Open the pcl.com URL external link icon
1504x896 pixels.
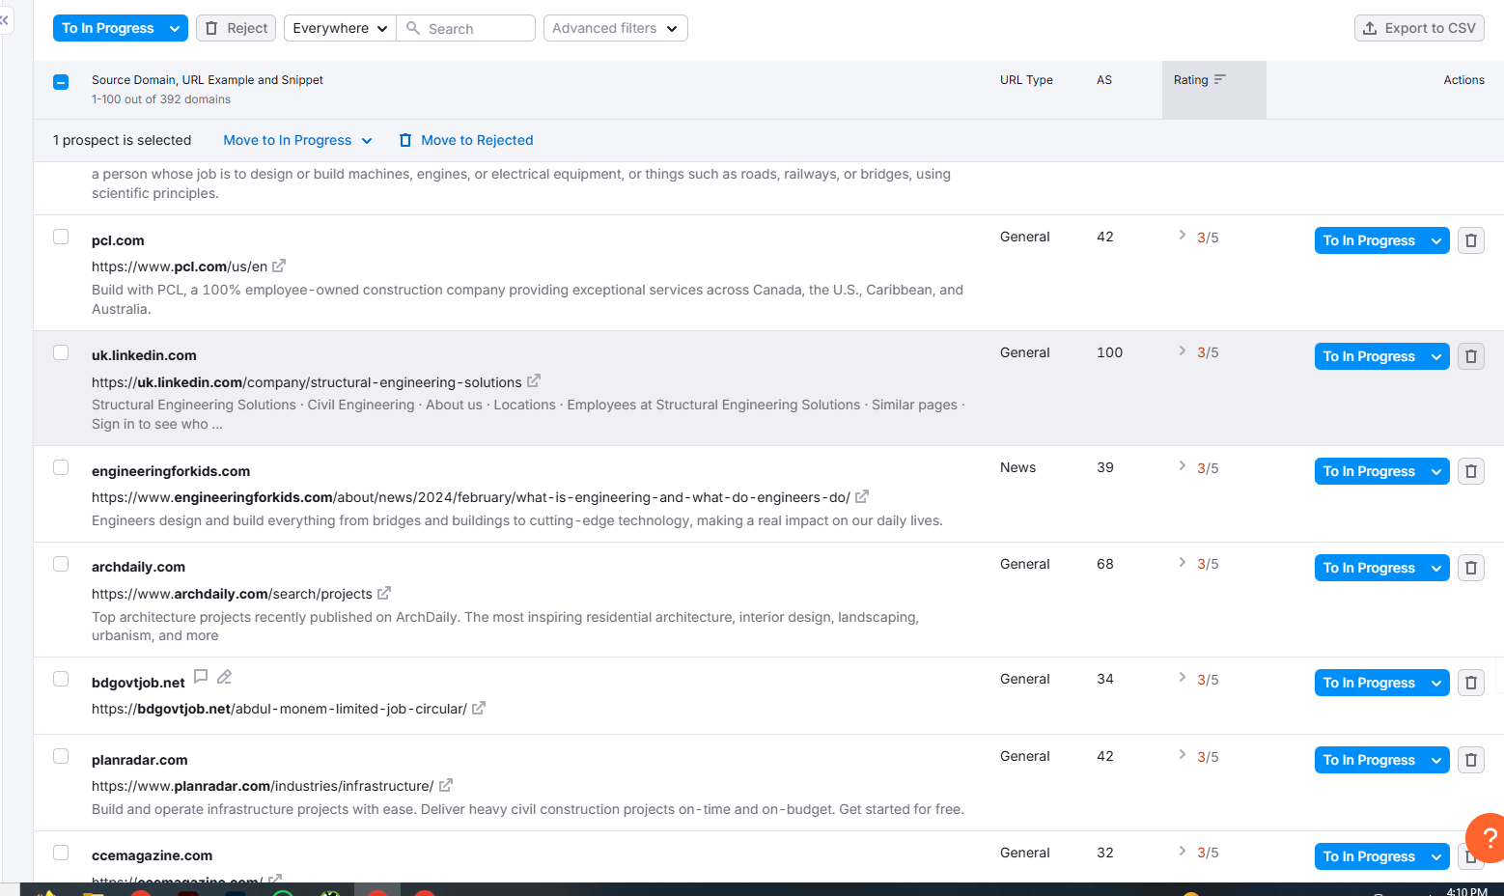pyautogui.click(x=279, y=266)
